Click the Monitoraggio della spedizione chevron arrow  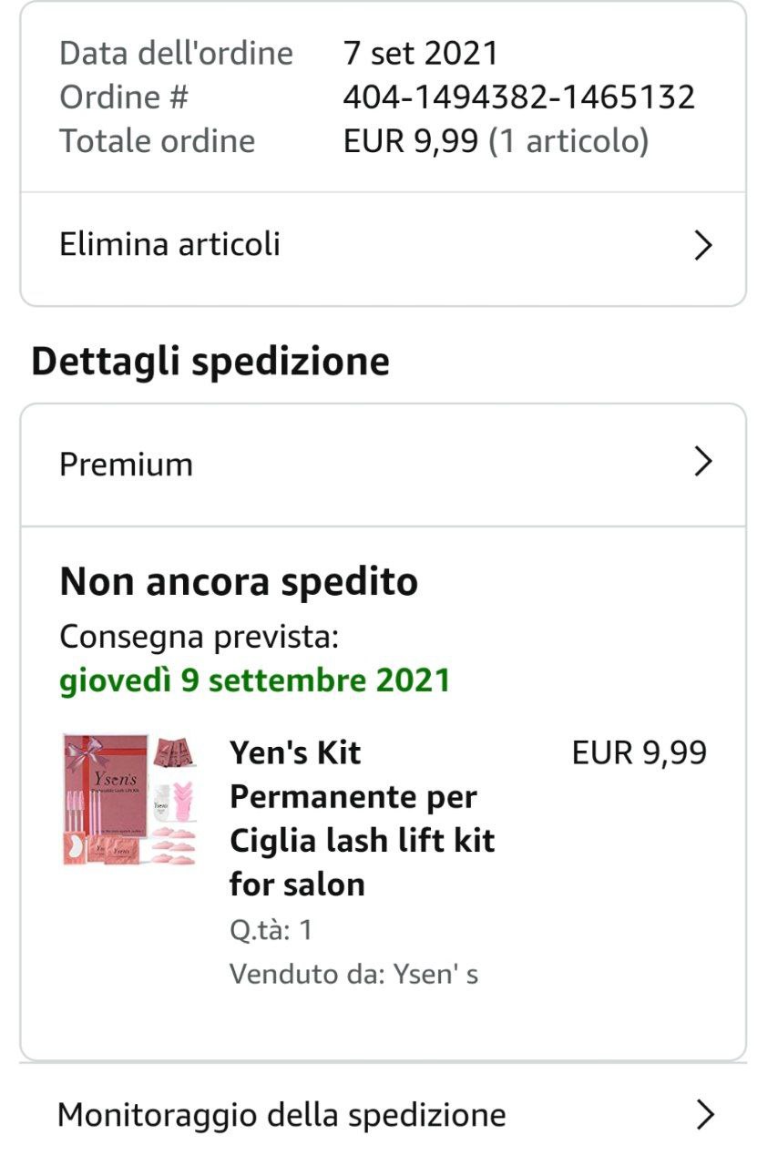click(704, 1114)
